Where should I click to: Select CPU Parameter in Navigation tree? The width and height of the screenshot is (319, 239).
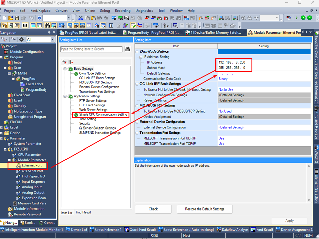29,155
